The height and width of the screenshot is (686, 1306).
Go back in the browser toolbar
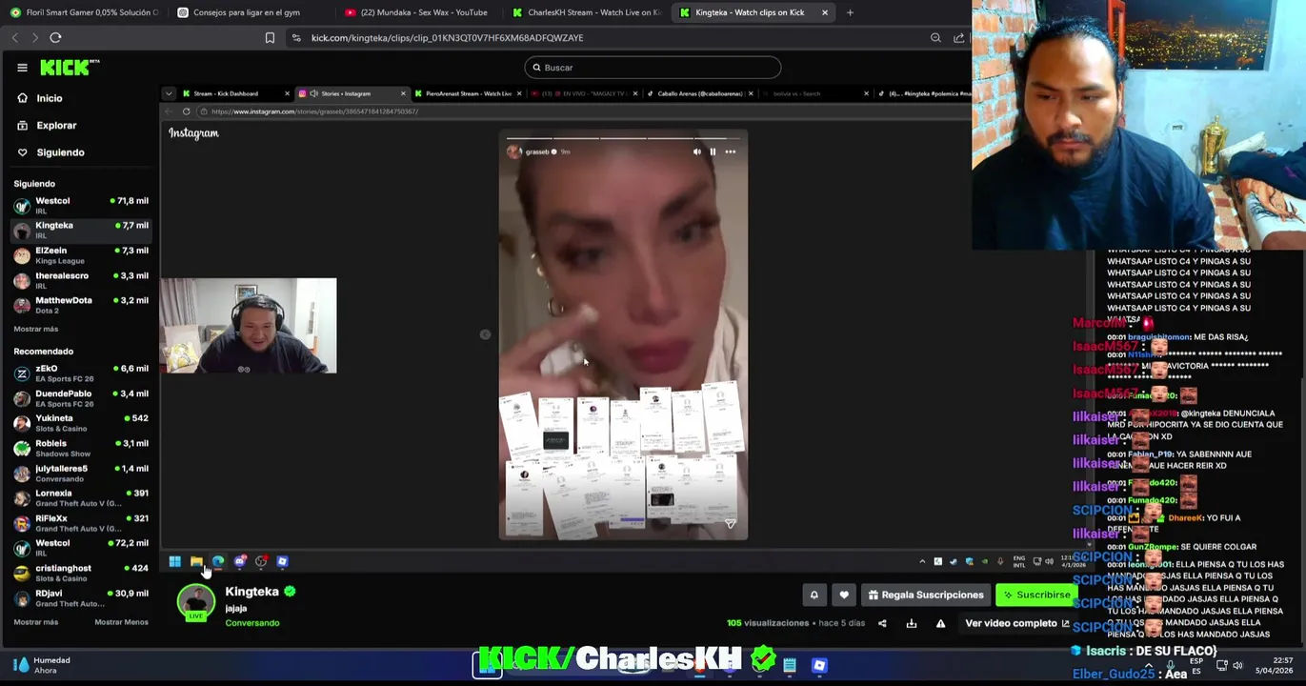[15, 37]
